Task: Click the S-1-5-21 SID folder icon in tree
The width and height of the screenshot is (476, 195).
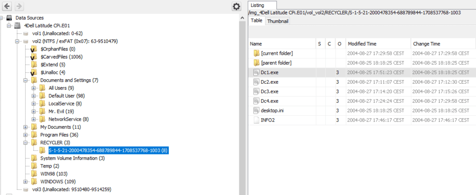Action: [x=42, y=150]
